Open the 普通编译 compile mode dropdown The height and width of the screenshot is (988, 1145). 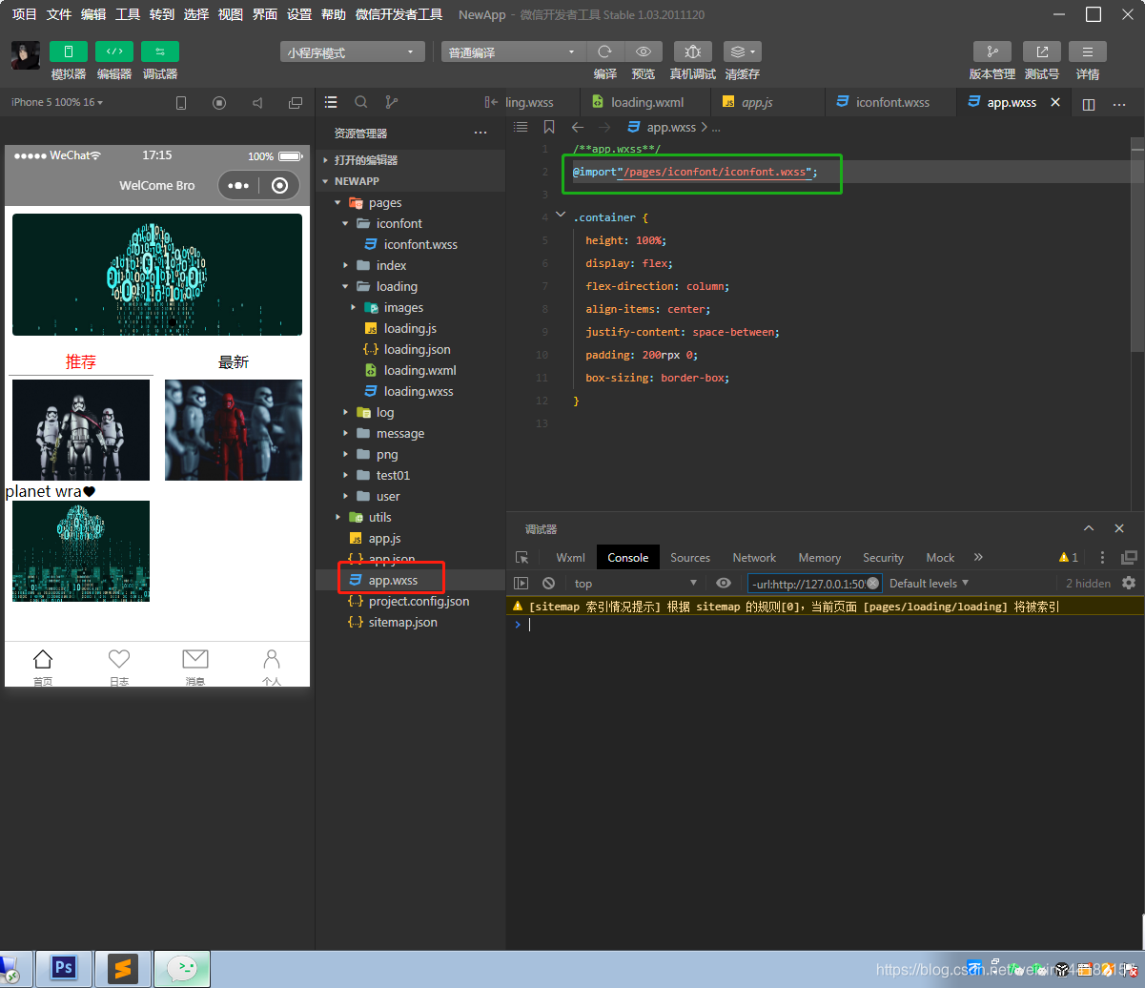click(x=513, y=52)
